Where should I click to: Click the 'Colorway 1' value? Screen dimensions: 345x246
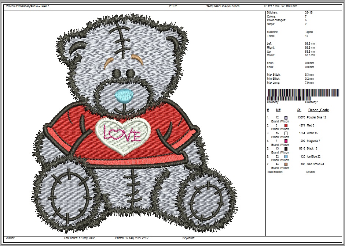[x=312, y=102]
